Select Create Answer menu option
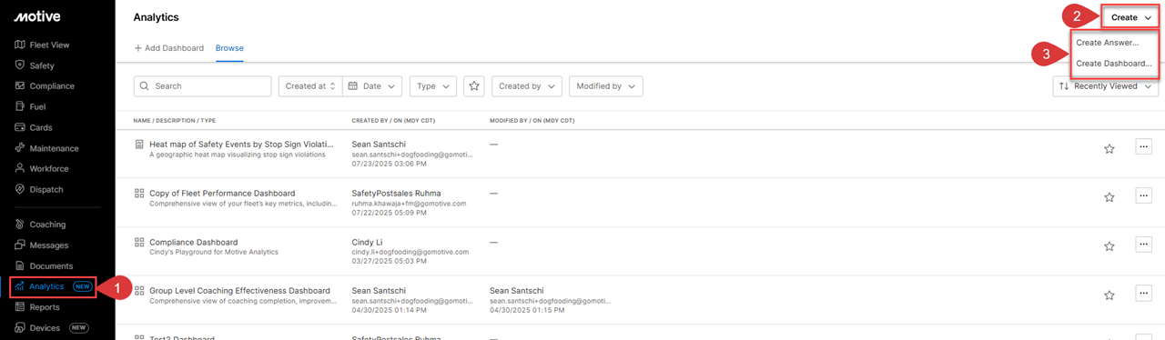Screen dimensions: 1165x340 pos(1108,43)
